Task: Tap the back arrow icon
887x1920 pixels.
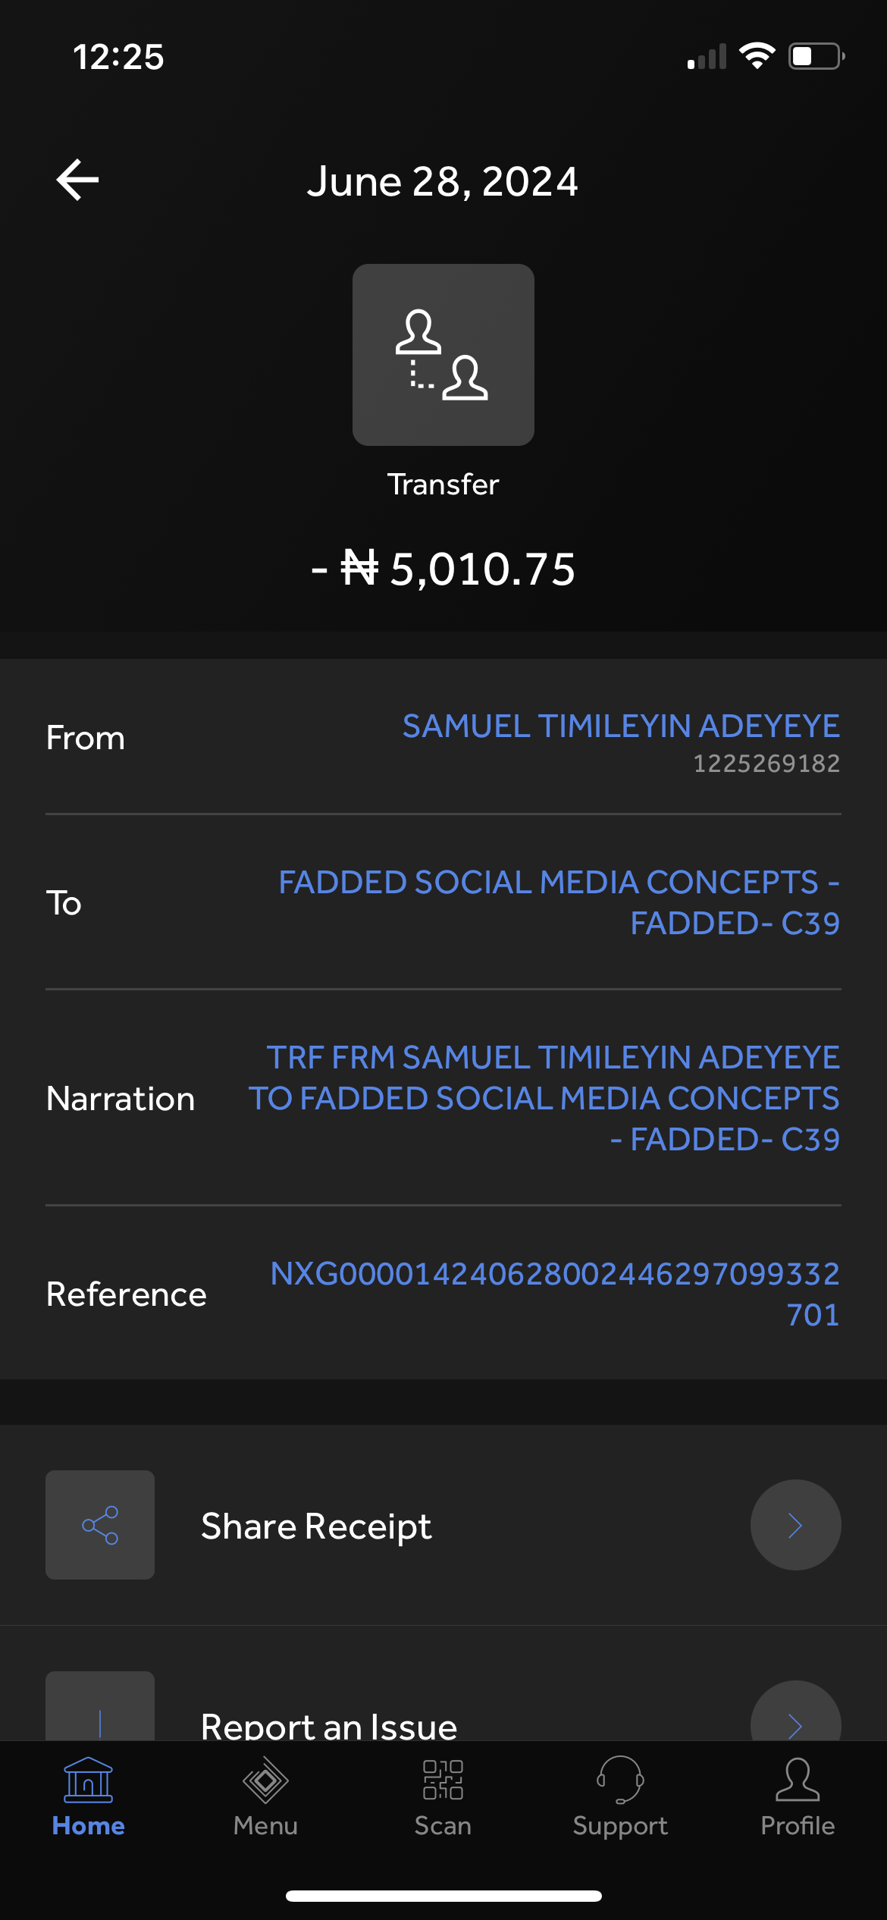Action: [x=78, y=180]
